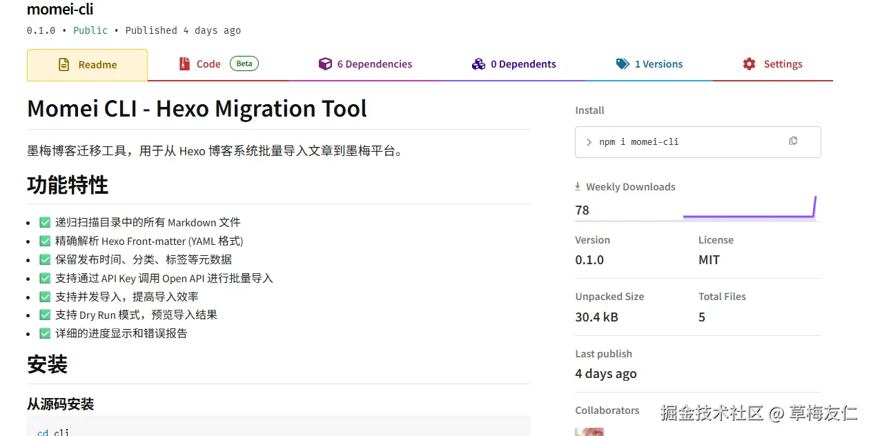Click the MIT license value
Image resolution: width=871 pixels, height=436 pixels.
pyautogui.click(x=709, y=260)
